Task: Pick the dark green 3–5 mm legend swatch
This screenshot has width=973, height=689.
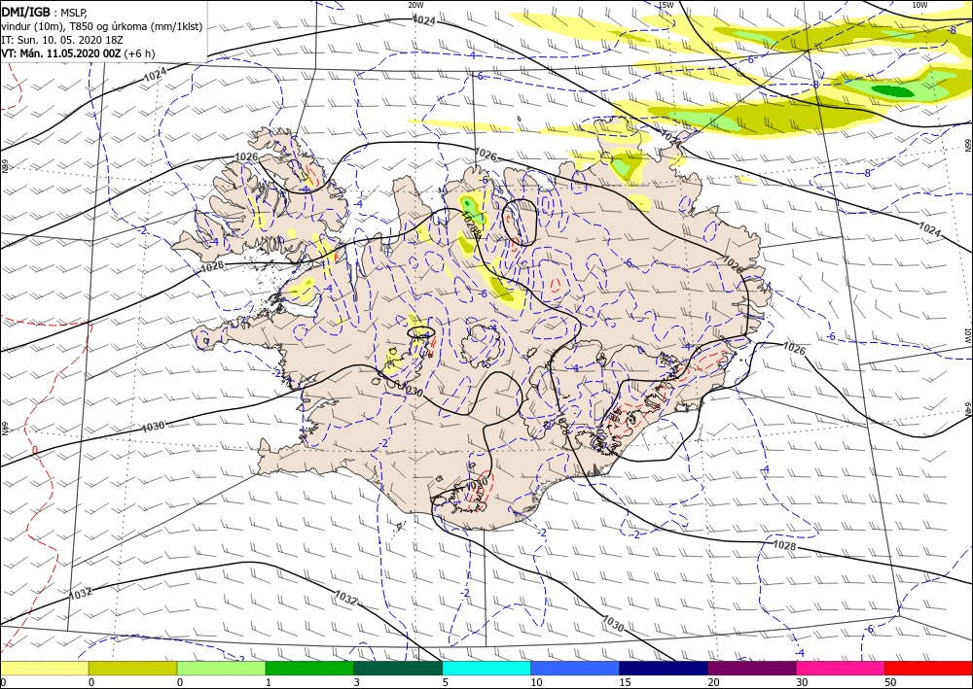Action: tap(398, 668)
